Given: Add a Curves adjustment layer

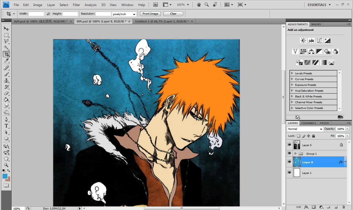Looking at the screenshot, I should pyautogui.click(x=319, y=41).
